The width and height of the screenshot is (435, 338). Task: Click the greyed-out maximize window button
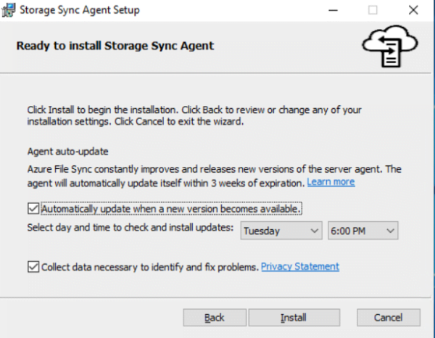pyautogui.click(x=373, y=10)
